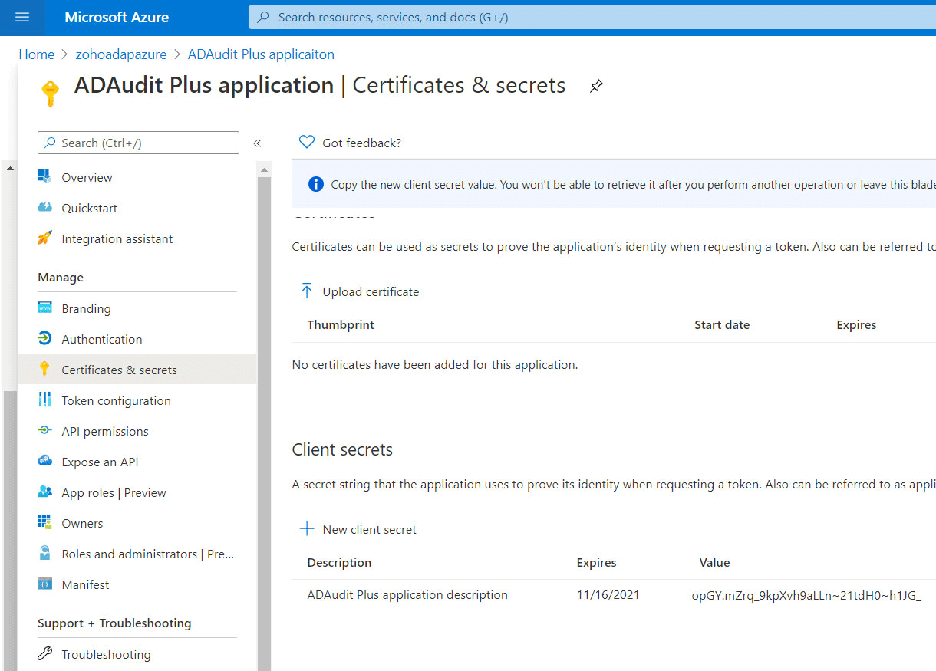This screenshot has width=936, height=671.
Task: Open the Overview menu item
Action: (87, 177)
